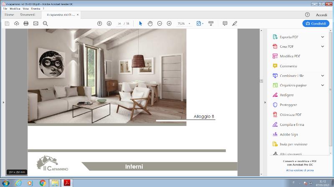The height and width of the screenshot is (187, 334).
Task: Open Chrome from the taskbar
Action: (x=43, y=183)
